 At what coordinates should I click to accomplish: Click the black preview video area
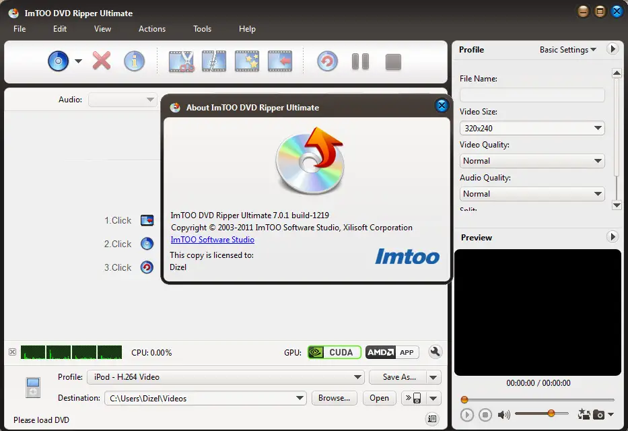point(538,312)
